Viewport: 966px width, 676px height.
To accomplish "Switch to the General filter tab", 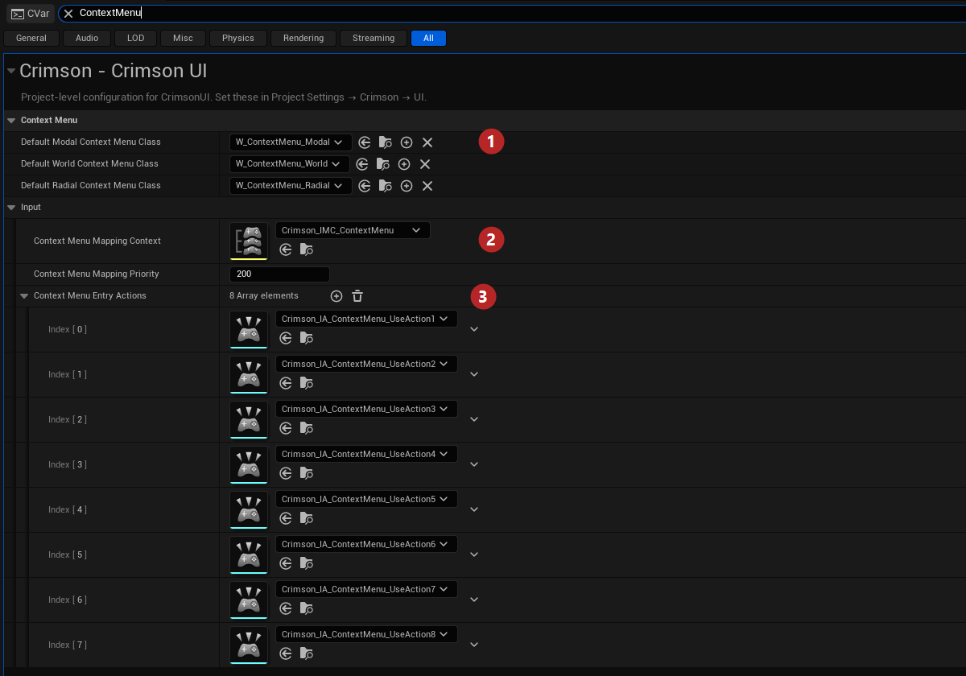I will tap(31, 38).
